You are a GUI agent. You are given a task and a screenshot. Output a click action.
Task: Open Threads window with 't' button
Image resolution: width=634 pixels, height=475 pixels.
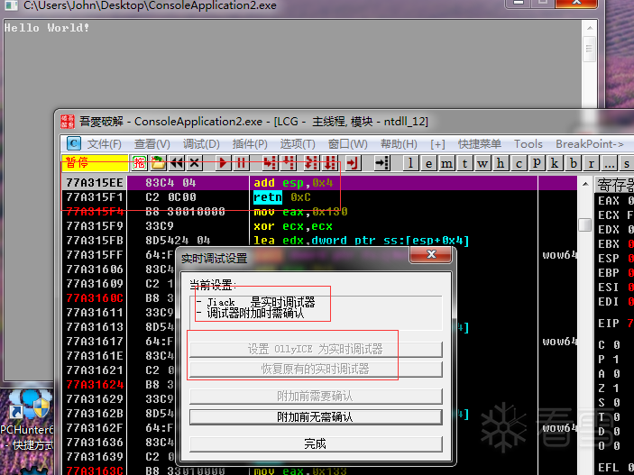(x=464, y=163)
